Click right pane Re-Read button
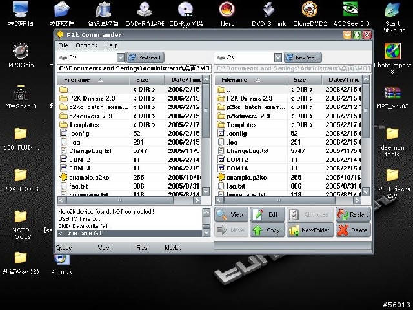 click(303, 57)
